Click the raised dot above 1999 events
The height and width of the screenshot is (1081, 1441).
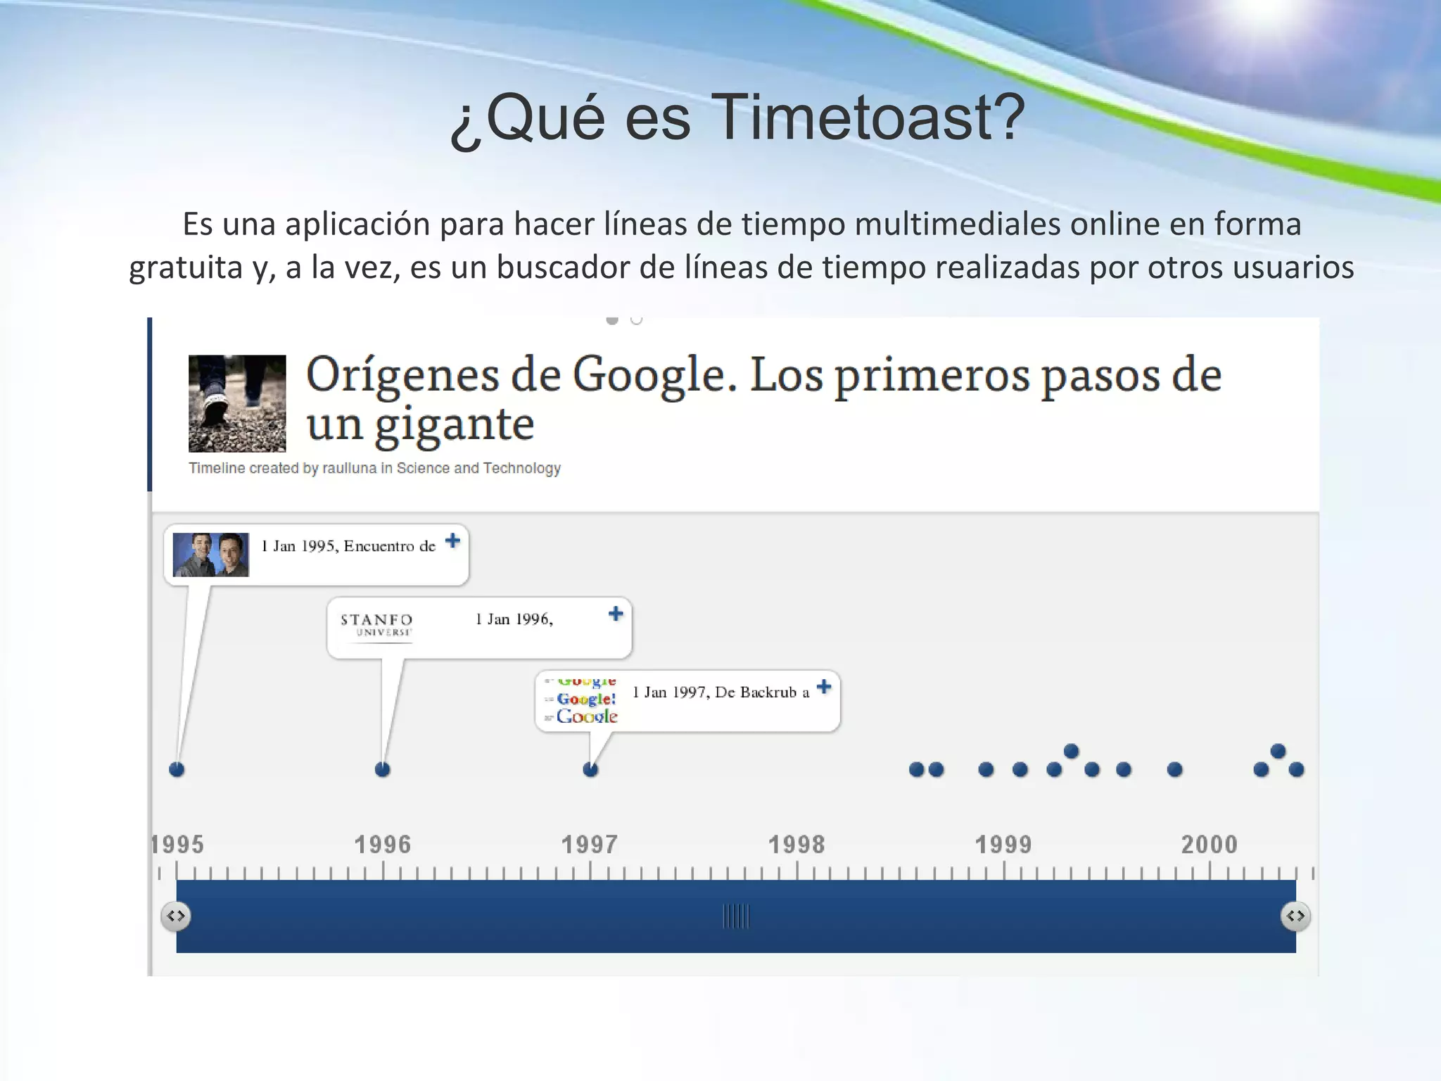click(1071, 751)
